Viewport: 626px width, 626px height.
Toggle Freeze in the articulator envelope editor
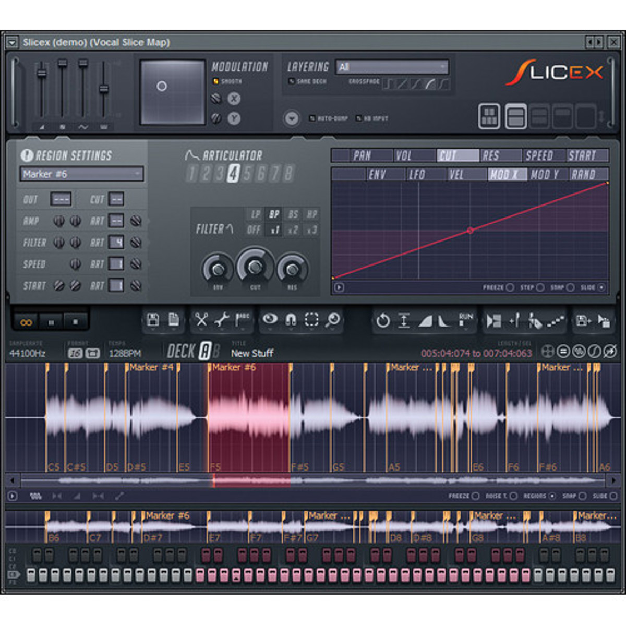point(498,287)
